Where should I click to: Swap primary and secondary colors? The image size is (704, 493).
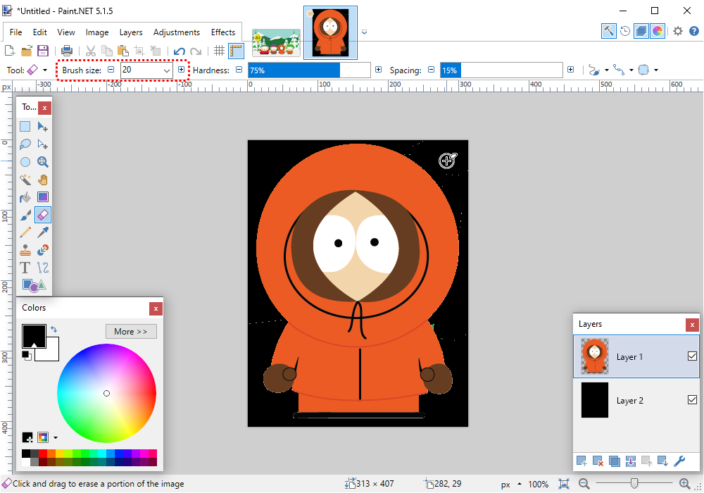tap(54, 330)
